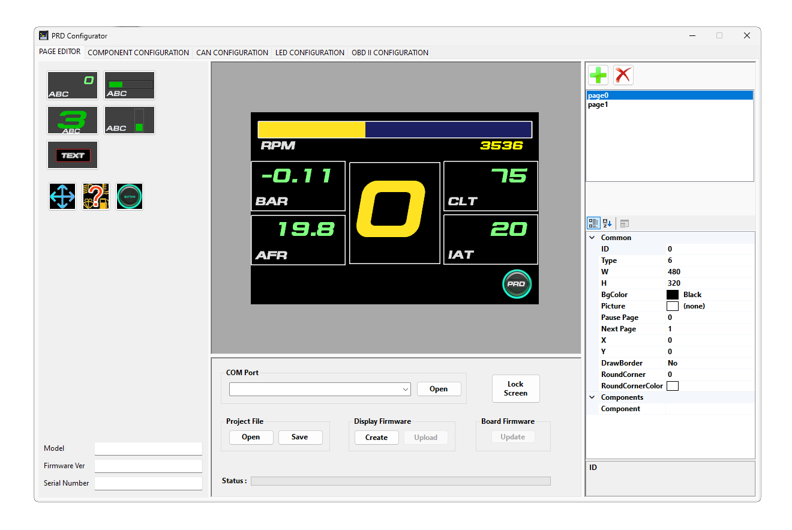This screenshot has width=792, height=530.
Task: Open the COM port connection
Action: (x=439, y=389)
